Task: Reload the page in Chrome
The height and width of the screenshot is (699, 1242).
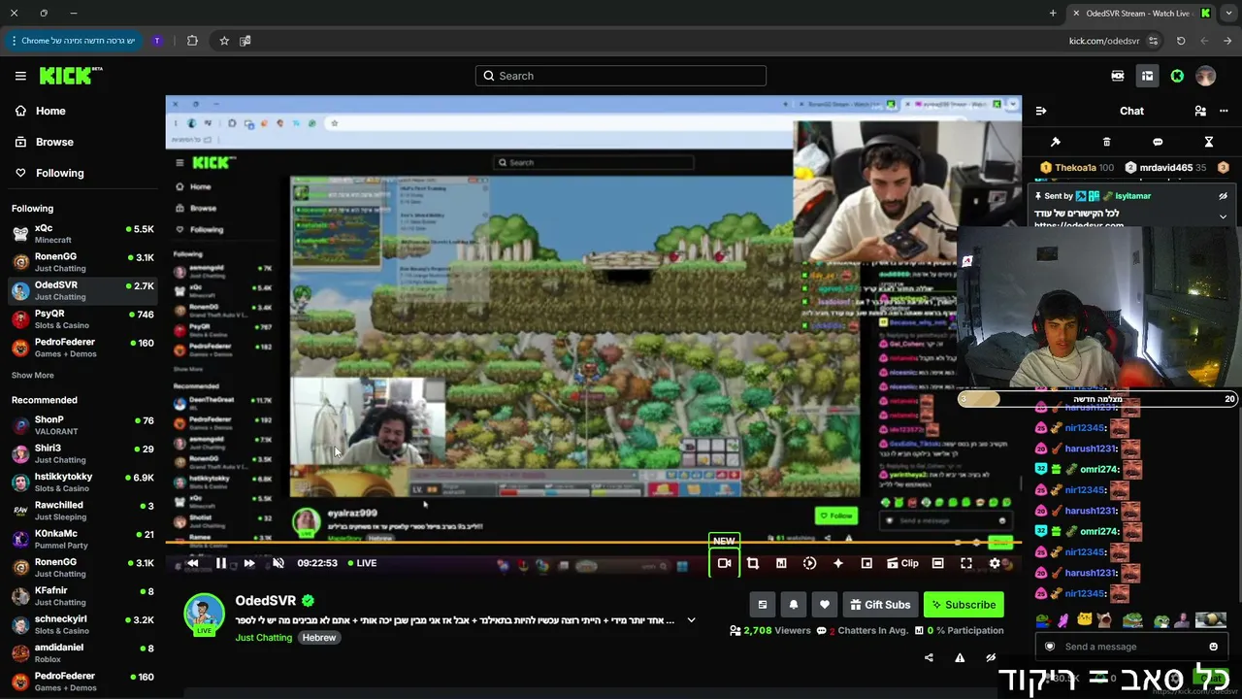Action: coord(1181,41)
